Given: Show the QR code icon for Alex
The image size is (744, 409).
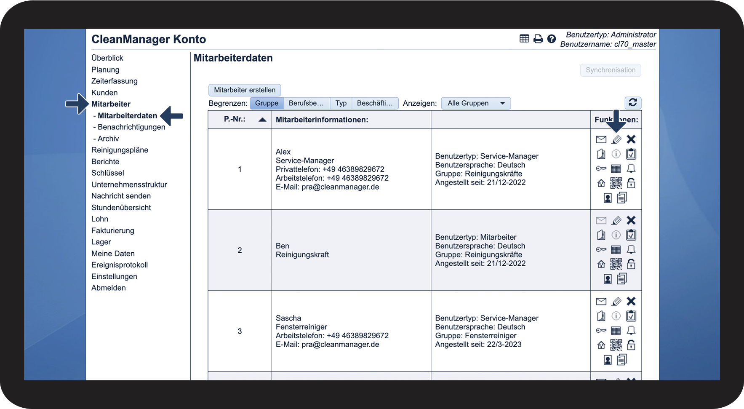Looking at the screenshot, I should click(616, 183).
